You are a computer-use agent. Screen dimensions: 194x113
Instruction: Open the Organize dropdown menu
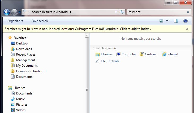[x=15, y=21]
